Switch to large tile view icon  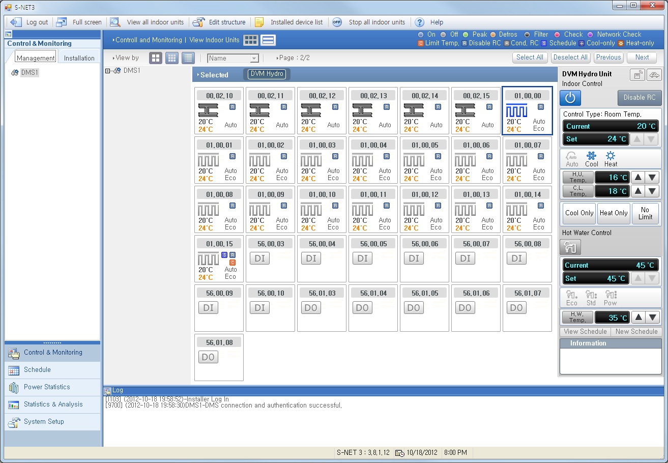tap(156, 58)
